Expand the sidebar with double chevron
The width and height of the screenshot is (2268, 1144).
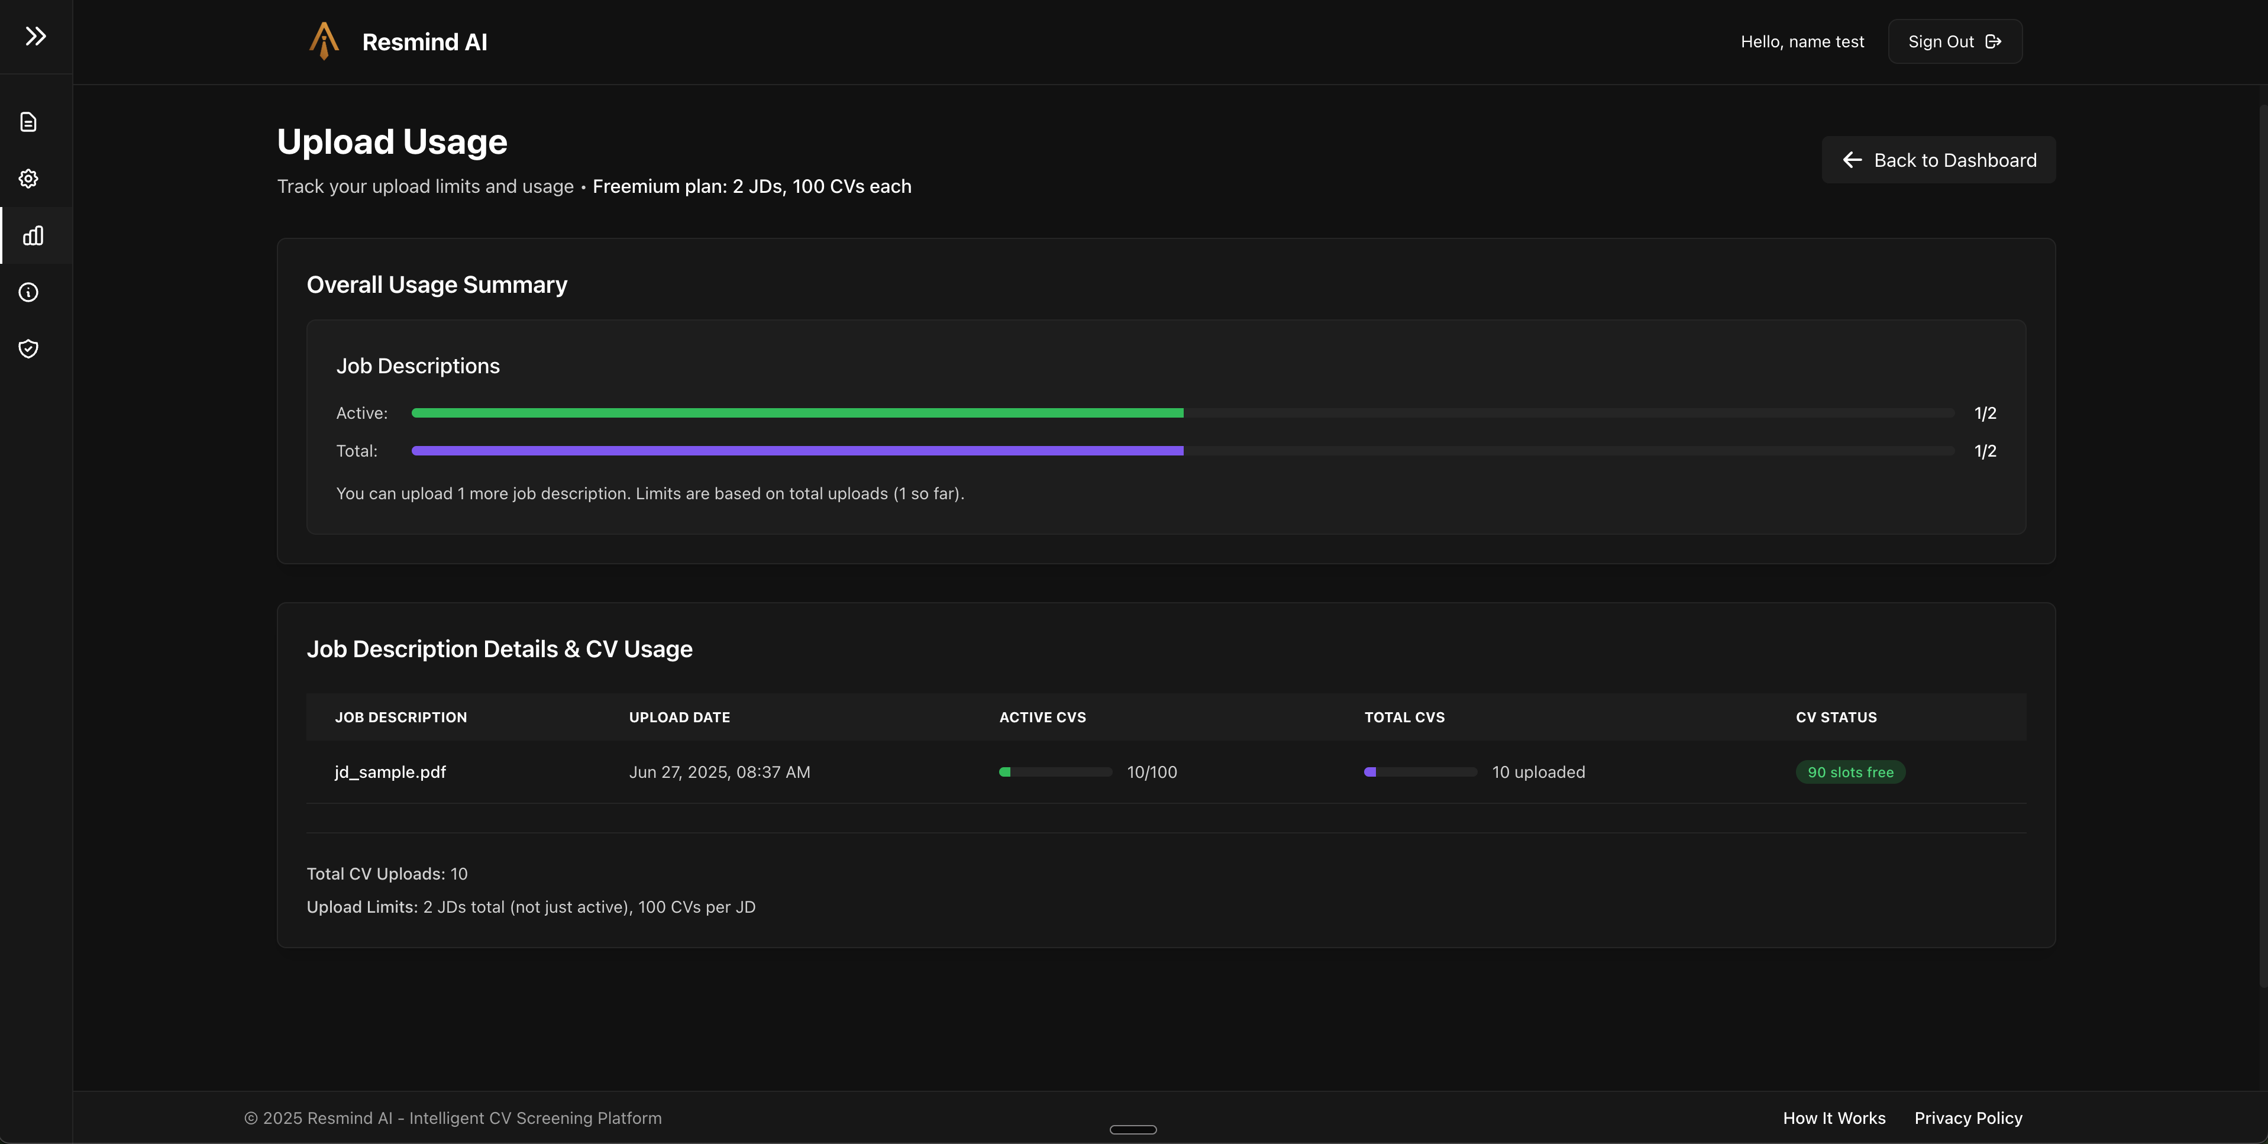(35, 36)
